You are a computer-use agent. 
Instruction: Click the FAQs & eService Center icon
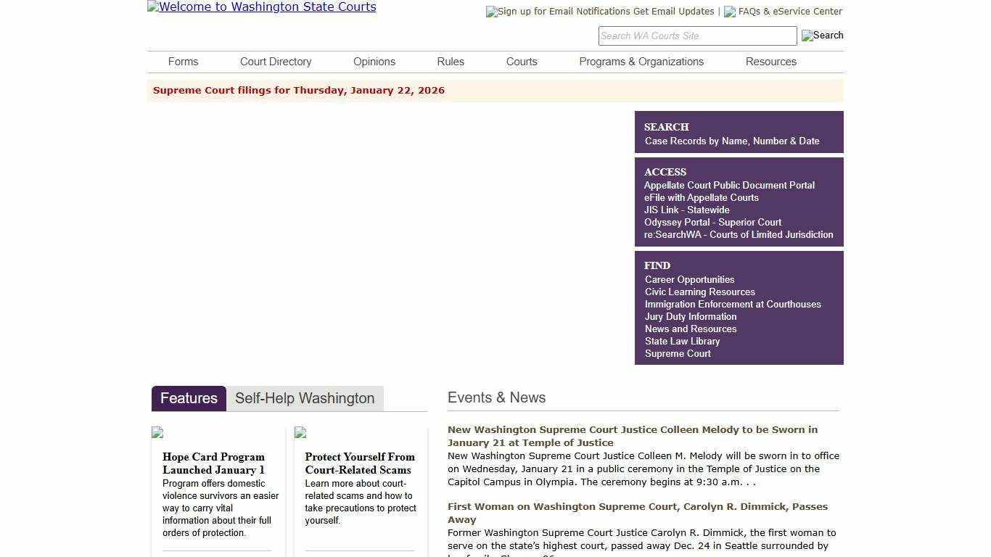coord(730,12)
